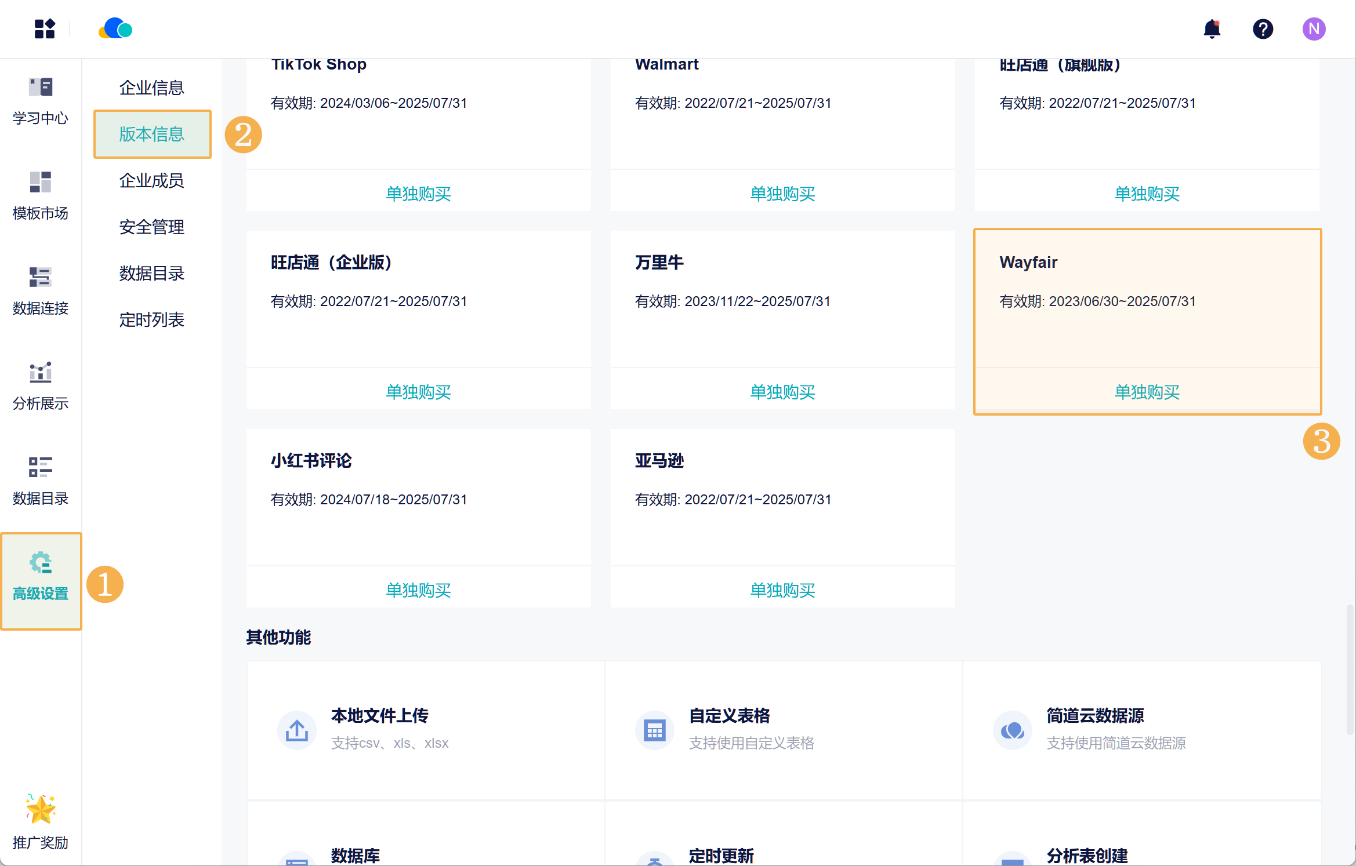
Task: Switch to 企业信息 menu item
Action: (x=151, y=88)
